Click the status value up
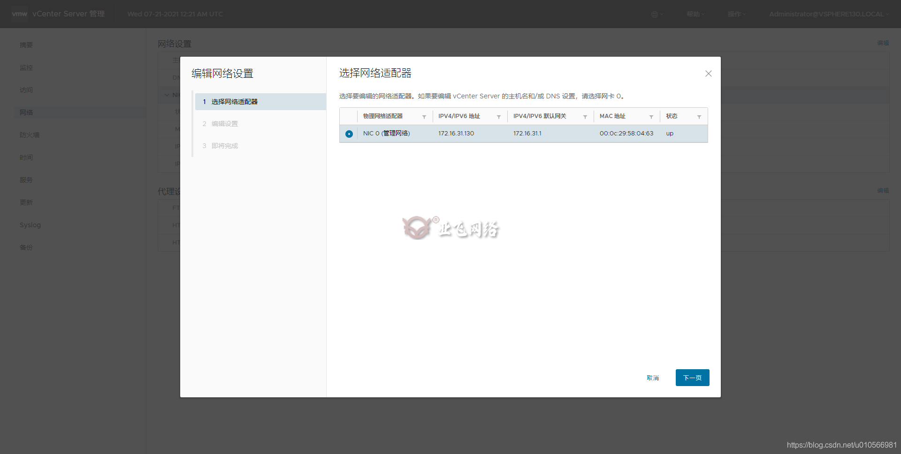The width and height of the screenshot is (901, 454). [x=670, y=134]
